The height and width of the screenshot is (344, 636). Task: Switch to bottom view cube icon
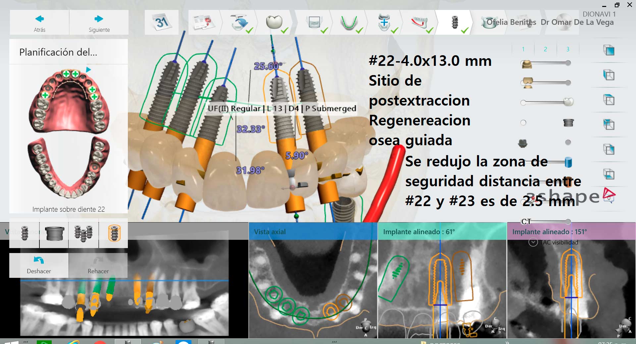pyautogui.click(x=609, y=174)
